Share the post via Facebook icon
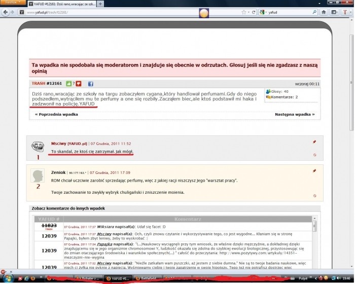The width and height of the screenshot is (355, 284). point(91,84)
